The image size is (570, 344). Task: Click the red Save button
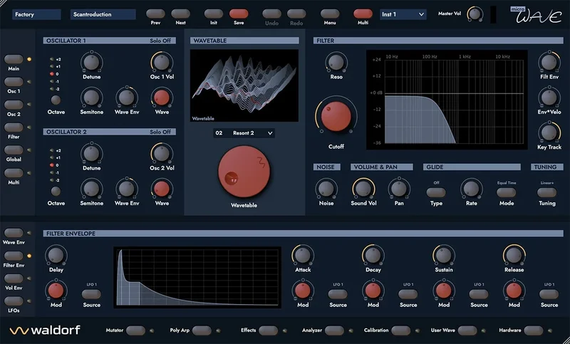click(x=239, y=14)
